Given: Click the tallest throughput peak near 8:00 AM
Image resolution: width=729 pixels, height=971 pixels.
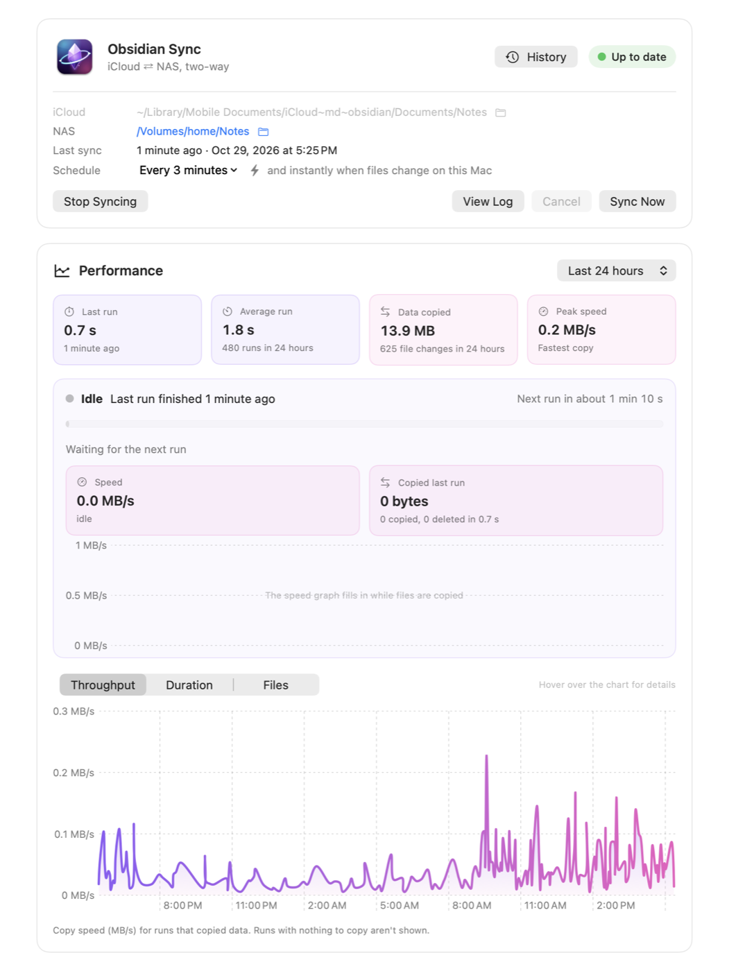Looking at the screenshot, I should (487, 757).
